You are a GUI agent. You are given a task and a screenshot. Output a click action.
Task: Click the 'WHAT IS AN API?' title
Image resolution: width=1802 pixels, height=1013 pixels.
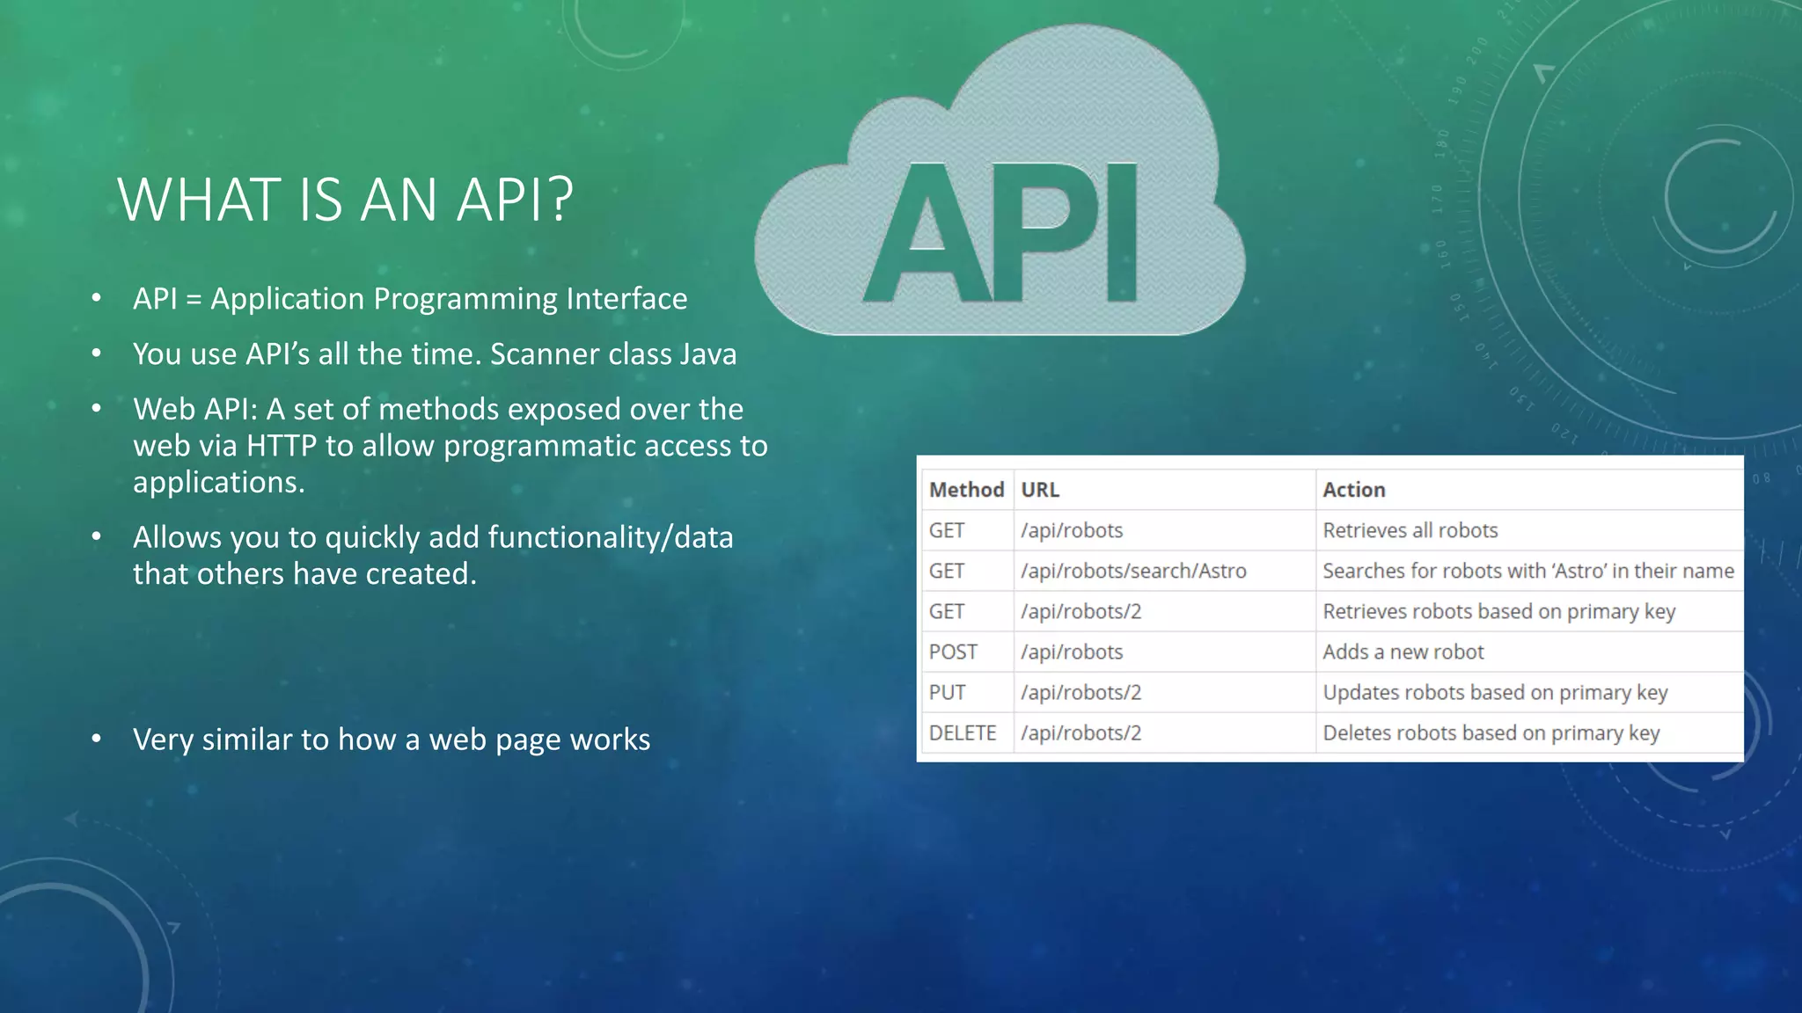pos(345,200)
